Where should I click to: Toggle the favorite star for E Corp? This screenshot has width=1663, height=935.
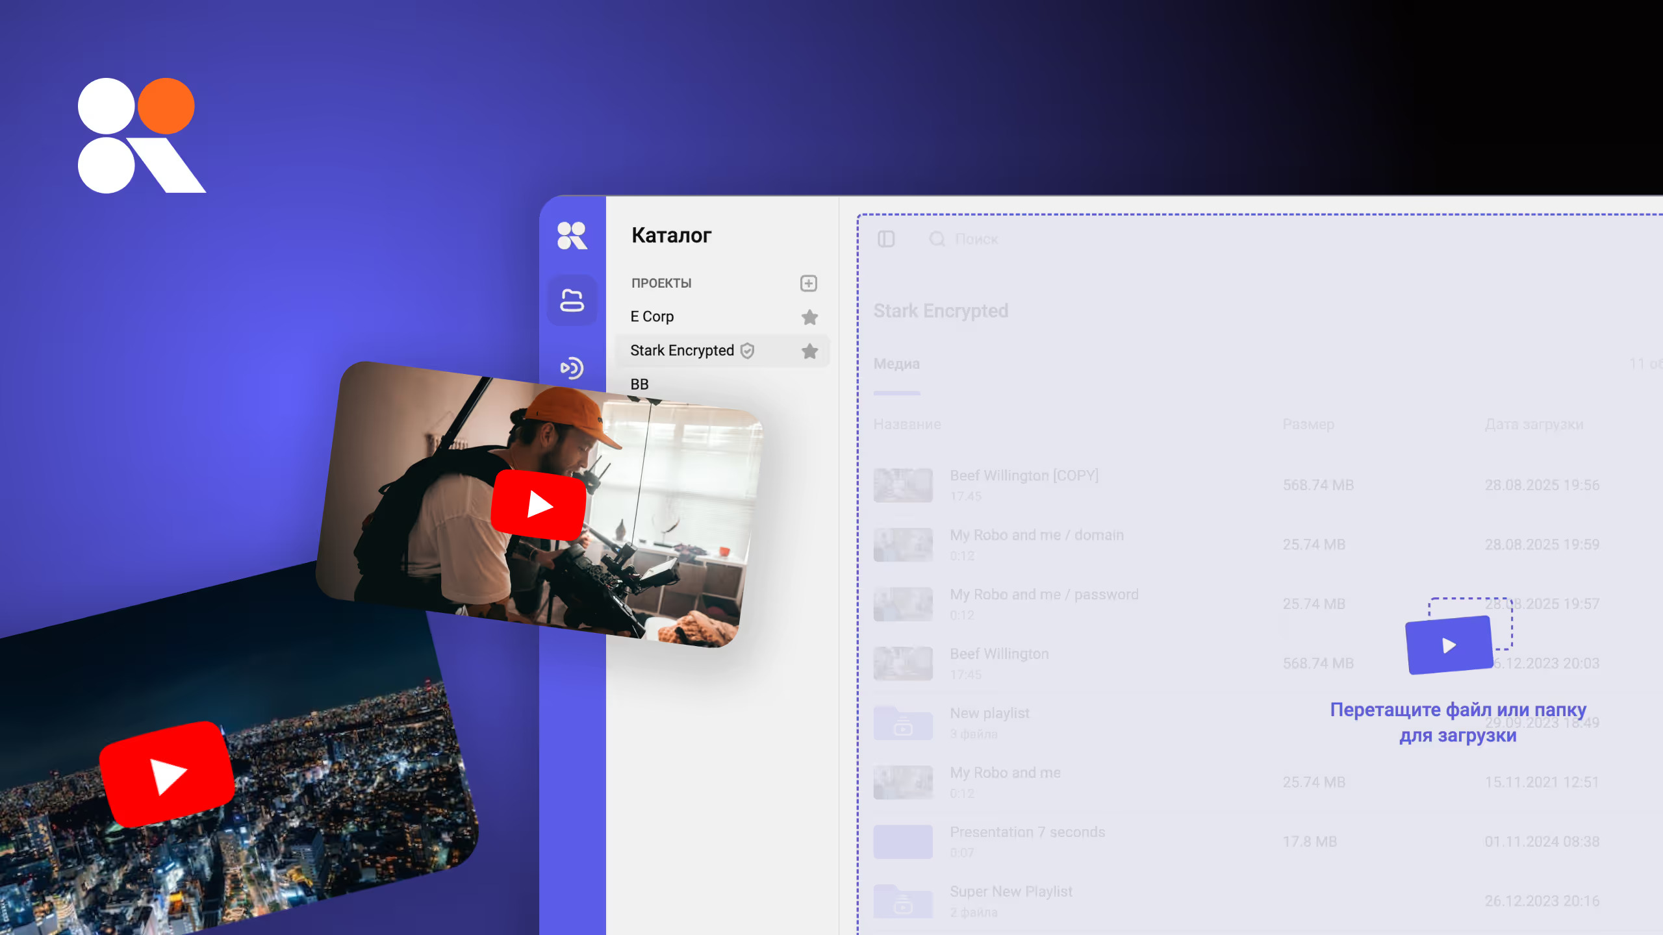click(809, 317)
